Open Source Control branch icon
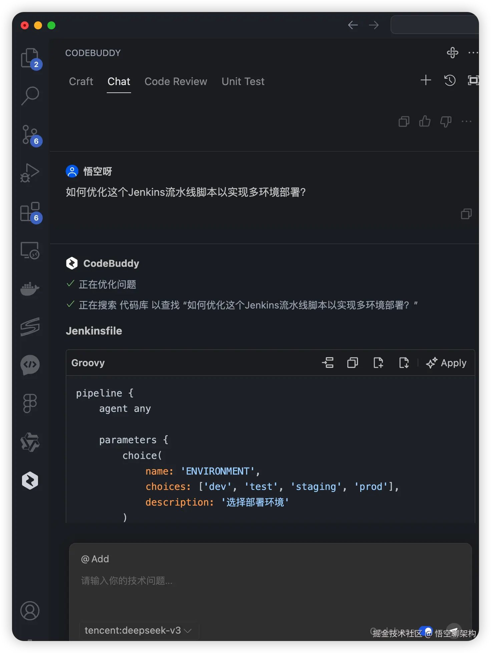The image size is (491, 653). pos(29,134)
